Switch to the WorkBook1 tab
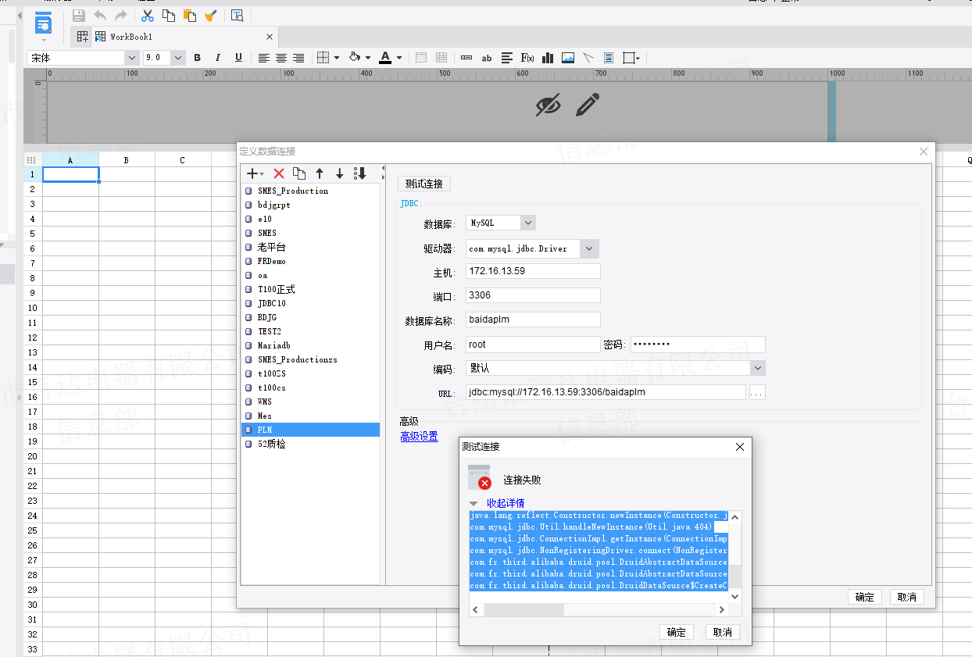972x657 pixels. tap(130, 37)
